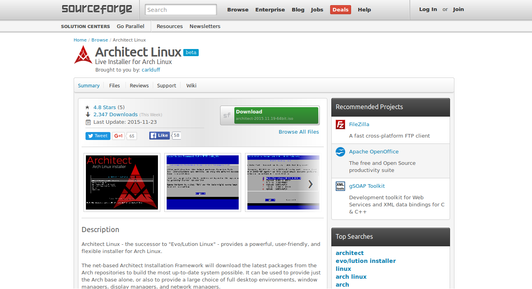Open the Help menu item
This screenshot has width=532, height=289.
[364, 9]
